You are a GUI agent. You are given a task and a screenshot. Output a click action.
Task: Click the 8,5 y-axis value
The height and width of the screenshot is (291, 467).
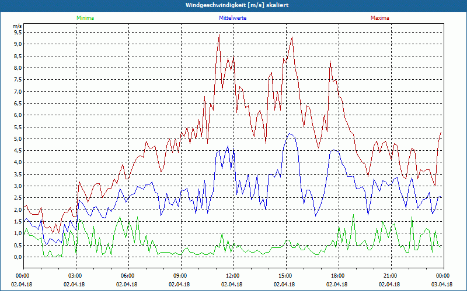pyautogui.click(x=19, y=56)
